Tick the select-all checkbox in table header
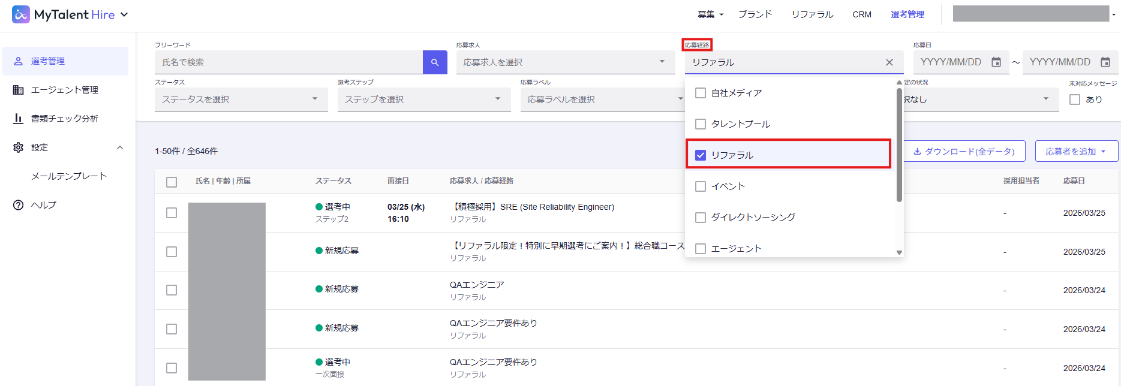Screen dimensions: 1121x386 (x=172, y=182)
